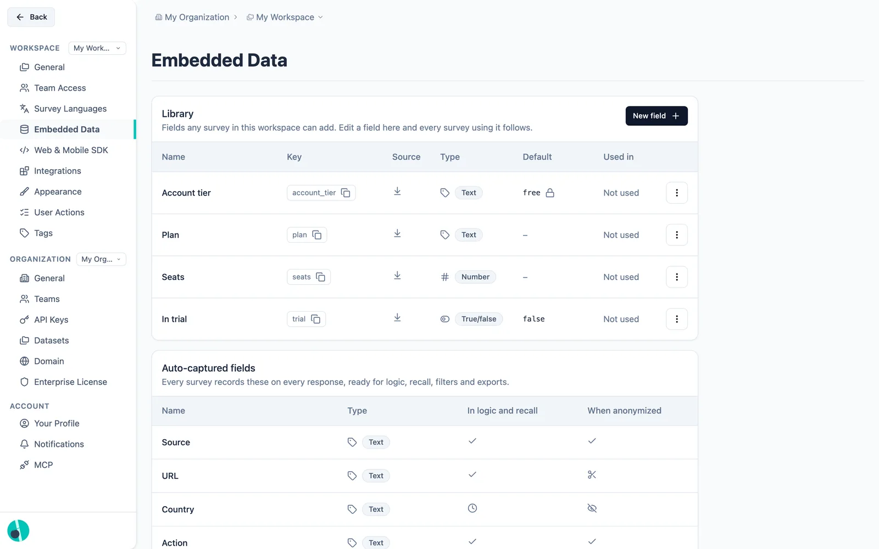Copy the trial key

coord(316,319)
